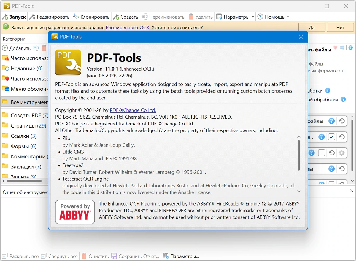This screenshot has height=261, width=356.
Task: Click the Powered by ABBYY logo
Action: point(75,212)
